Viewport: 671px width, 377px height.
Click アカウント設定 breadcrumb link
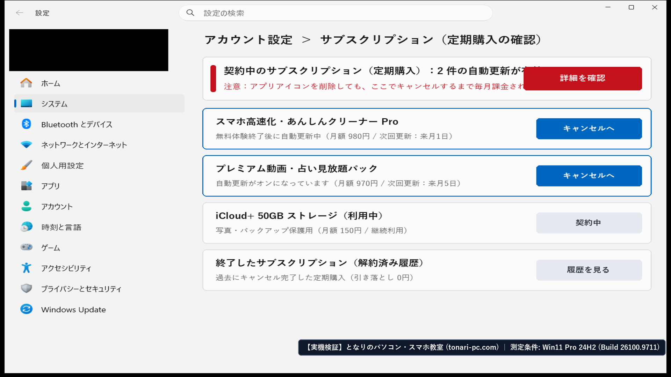(x=248, y=40)
